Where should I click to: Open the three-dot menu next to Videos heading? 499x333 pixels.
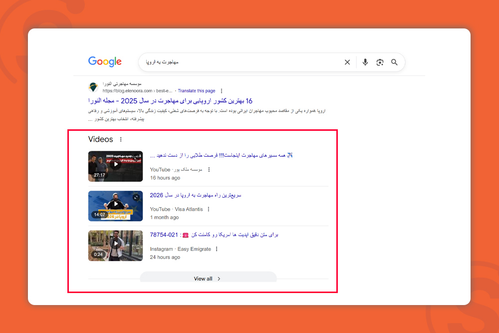point(121,140)
